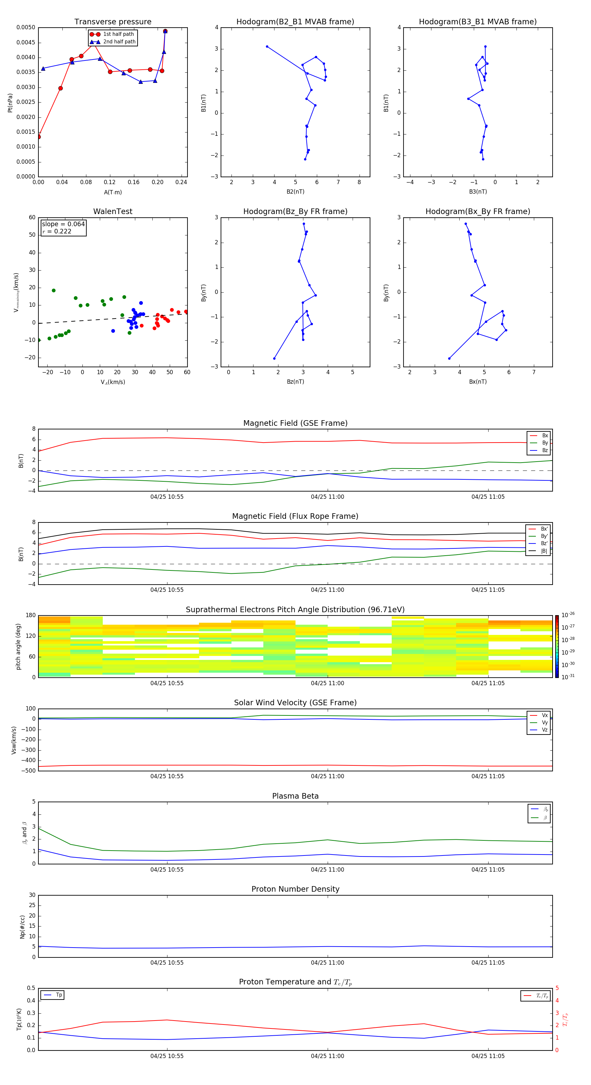Screen dimensions: 591x1085
Task: Click the 'Proton Number Density' title
Action: tap(295, 889)
